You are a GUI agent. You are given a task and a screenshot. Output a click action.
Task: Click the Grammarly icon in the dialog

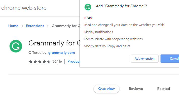(x=88, y=7)
